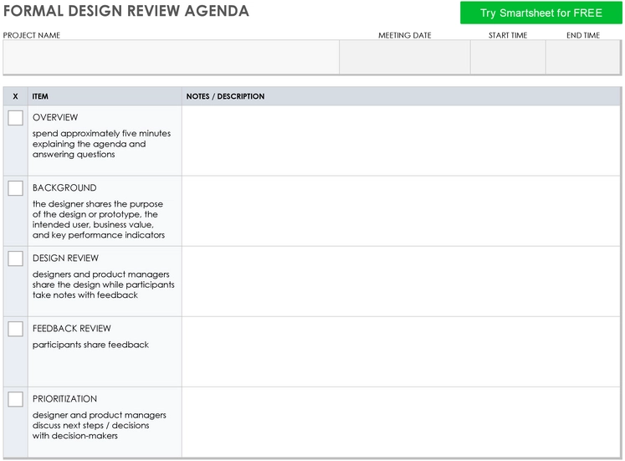The width and height of the screenshot is (625, 461).
Task: Select the FEEDBACK REVIEW notes cell
Action: pyautogui.click(x=401, y=352)
